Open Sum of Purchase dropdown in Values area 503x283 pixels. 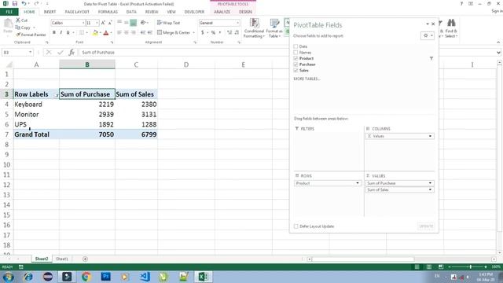click(x=430, y=183)
